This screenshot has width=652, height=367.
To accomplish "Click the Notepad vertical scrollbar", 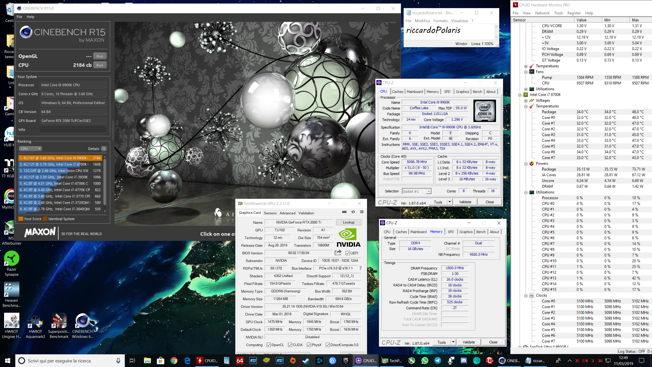I will click(x=496, y=32).
